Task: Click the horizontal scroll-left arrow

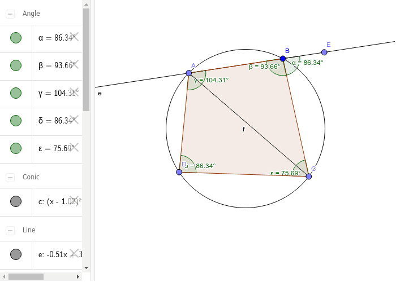Action: [x=3, y=276]
